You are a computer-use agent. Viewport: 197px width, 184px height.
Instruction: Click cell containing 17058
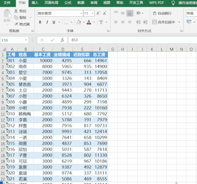(x=100, y=73)
